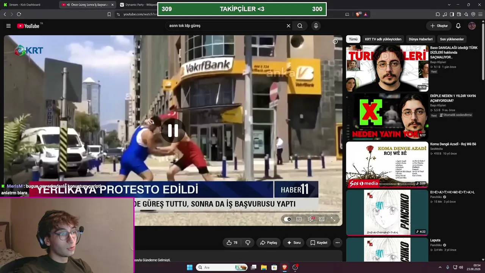Open the more actions three-dot menu
The width and height of the screenshot is (485, 273).
(x=337, y=243)
